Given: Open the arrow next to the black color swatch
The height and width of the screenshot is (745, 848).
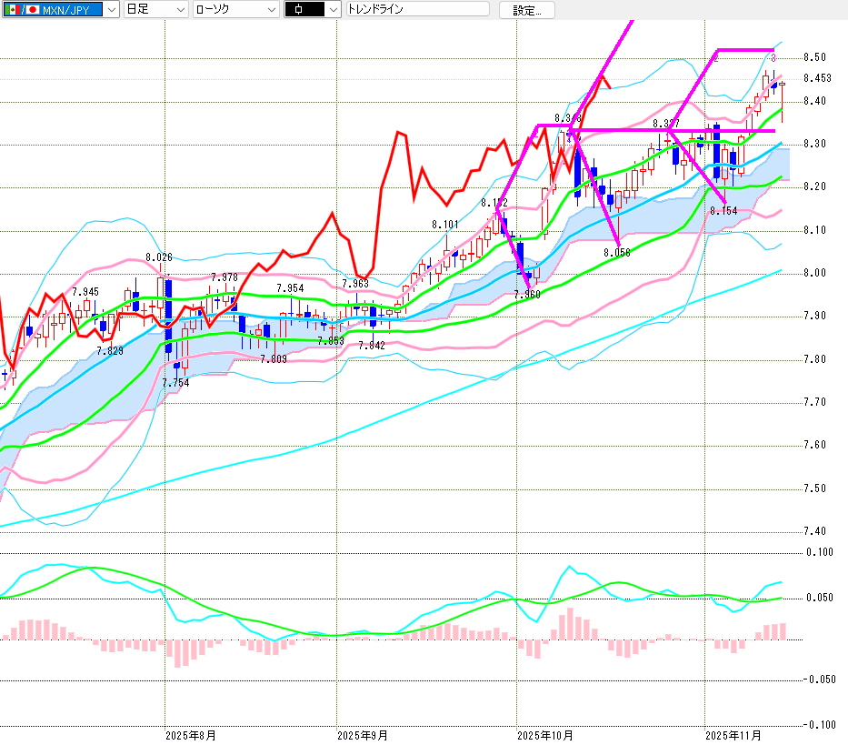Looking at the screenshot, I should 333,10.
